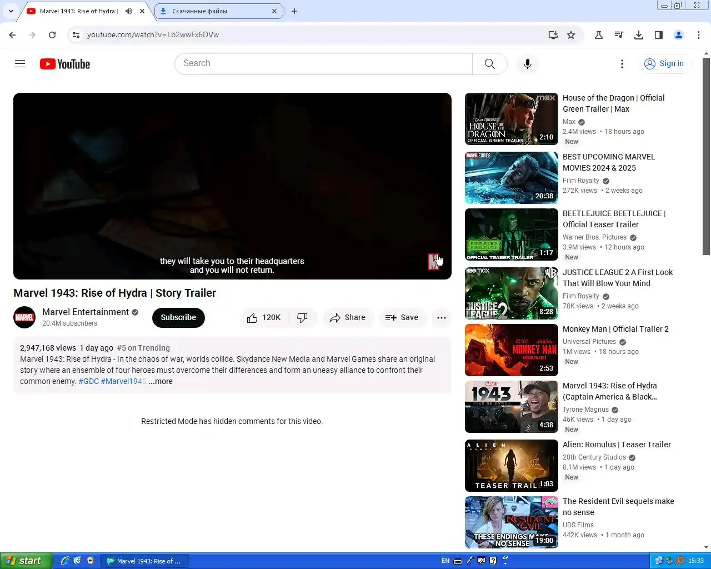Click the browser address bar URL
This screenshot has width=711, height=569.
click(x=153, y=34)
